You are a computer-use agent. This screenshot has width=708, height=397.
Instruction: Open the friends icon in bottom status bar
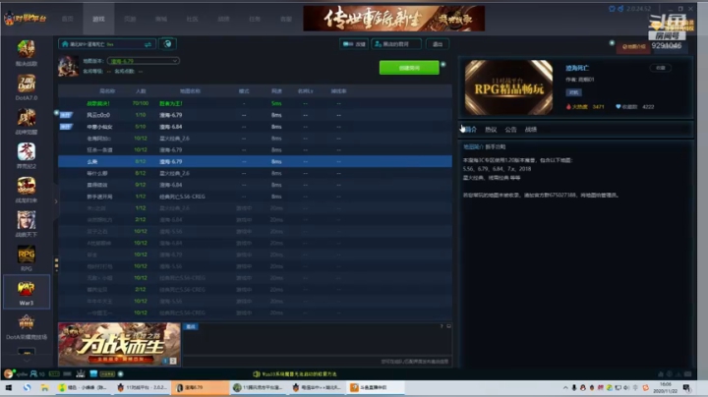coord(33,374)
